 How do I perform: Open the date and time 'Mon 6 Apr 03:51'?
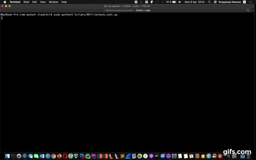coord(195,2)
